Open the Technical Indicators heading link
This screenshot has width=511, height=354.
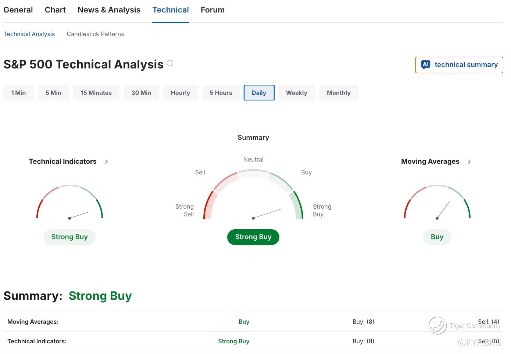(x=63, y=161)
